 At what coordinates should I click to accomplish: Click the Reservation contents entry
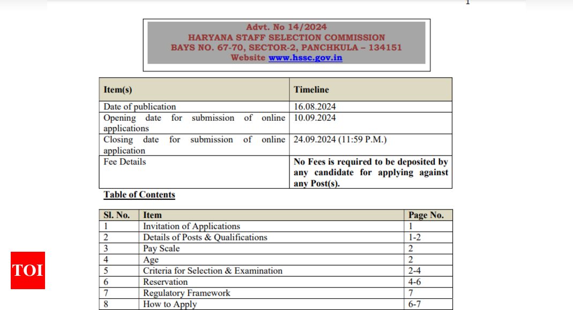(165, 282)
